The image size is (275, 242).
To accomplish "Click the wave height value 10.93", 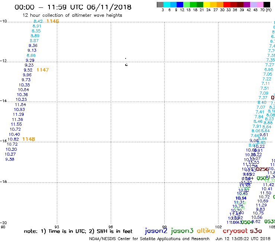I will pyautogui.click(x=19, y=109).
